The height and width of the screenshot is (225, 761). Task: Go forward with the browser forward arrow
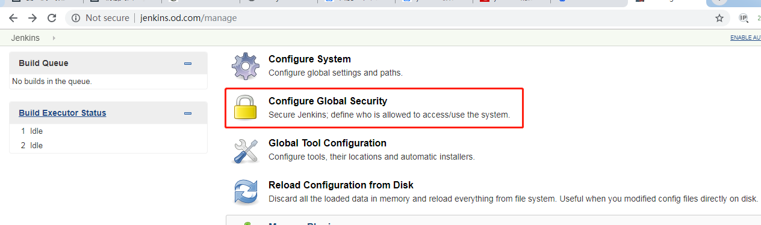[x=33, y=18]
